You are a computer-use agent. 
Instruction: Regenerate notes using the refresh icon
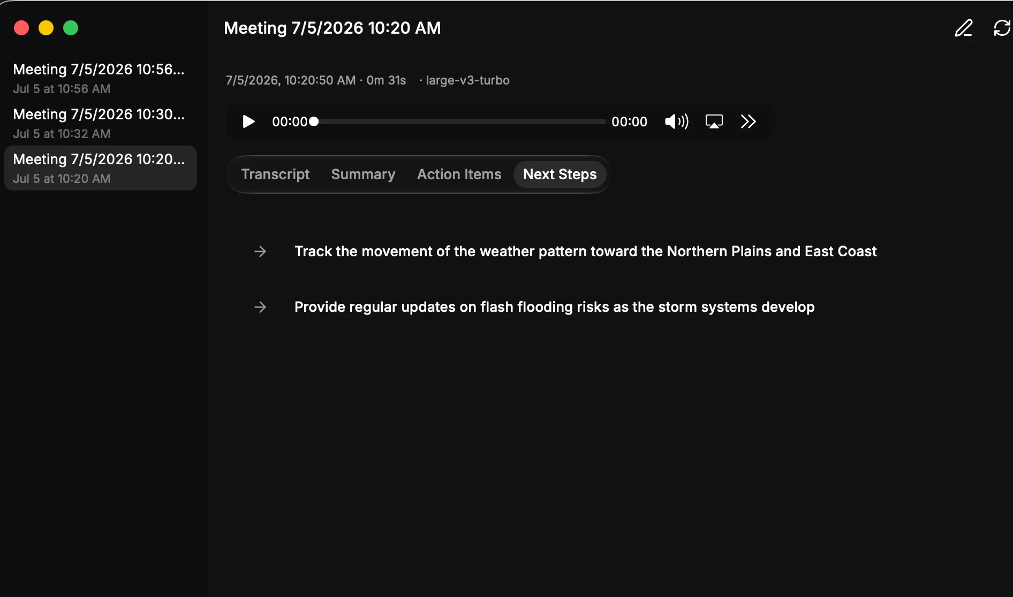point(1002,28)
